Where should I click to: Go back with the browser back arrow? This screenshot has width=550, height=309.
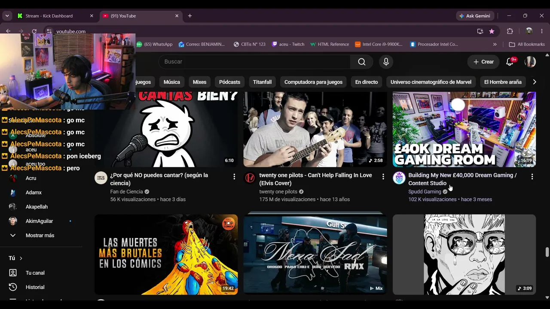8,31
